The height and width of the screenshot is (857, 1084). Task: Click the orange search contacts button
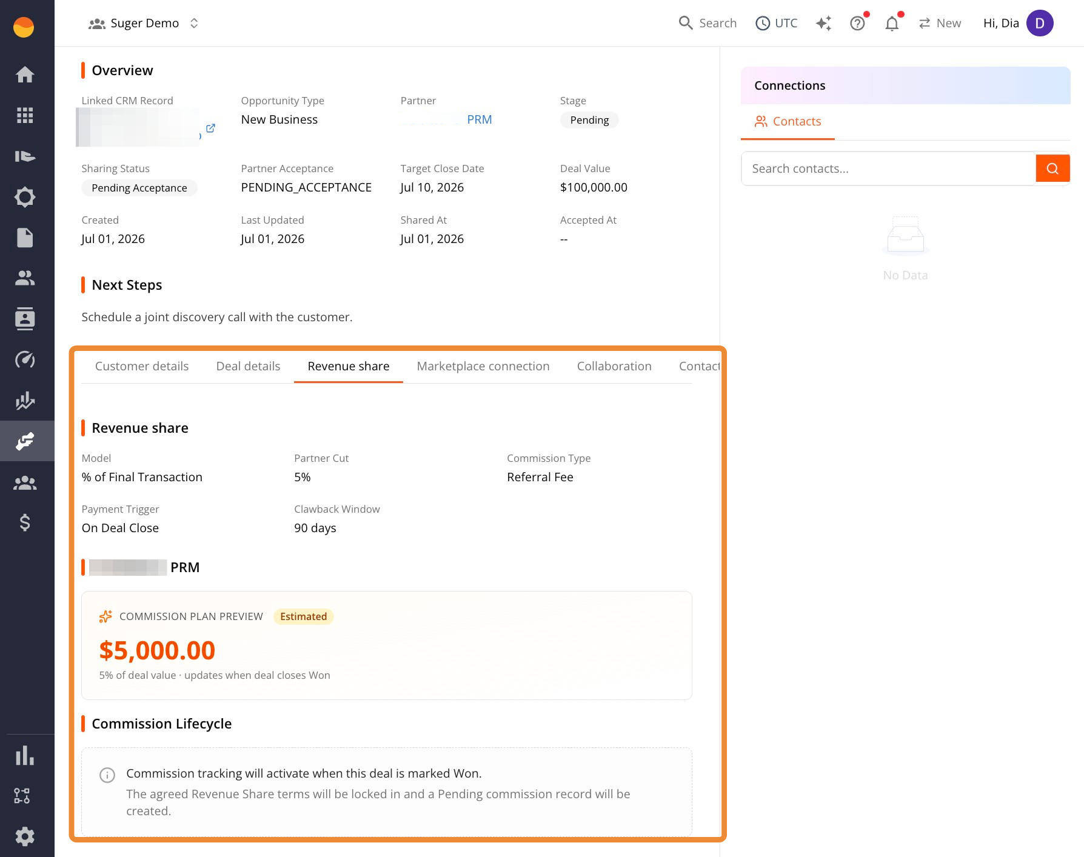(x=1052, y=168)
